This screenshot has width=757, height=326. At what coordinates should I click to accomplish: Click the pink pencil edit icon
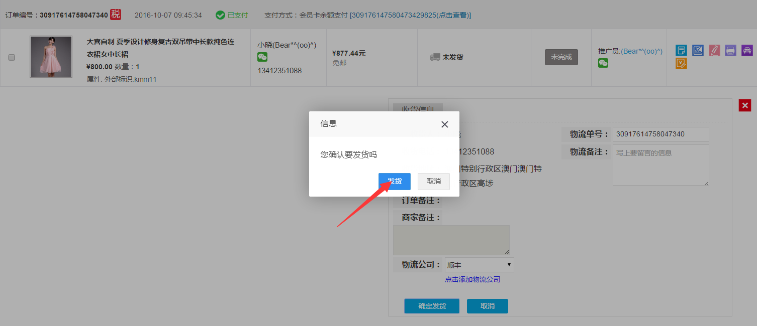[x=714, y=50]
